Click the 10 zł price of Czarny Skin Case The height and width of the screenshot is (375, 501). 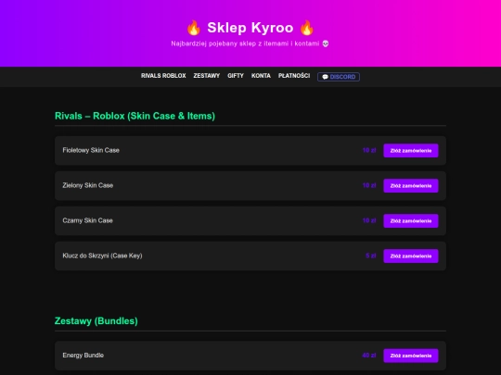369,220
